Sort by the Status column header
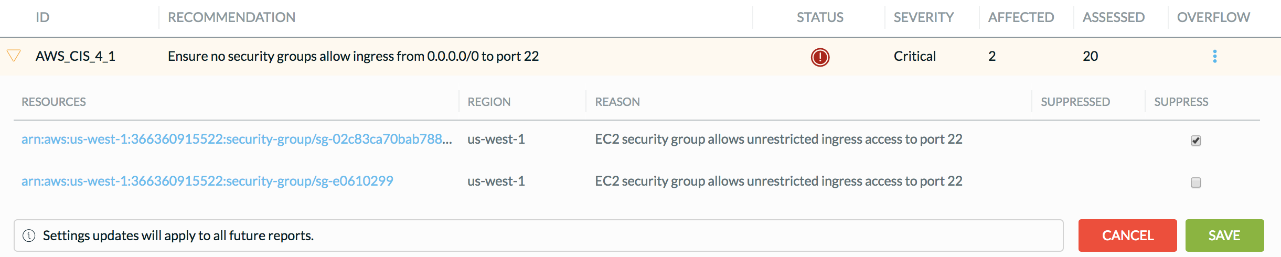 820,17
